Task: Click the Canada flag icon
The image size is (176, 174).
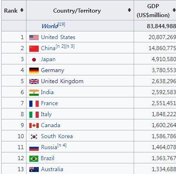Action: pyautogui.click(x=34, y=126)
